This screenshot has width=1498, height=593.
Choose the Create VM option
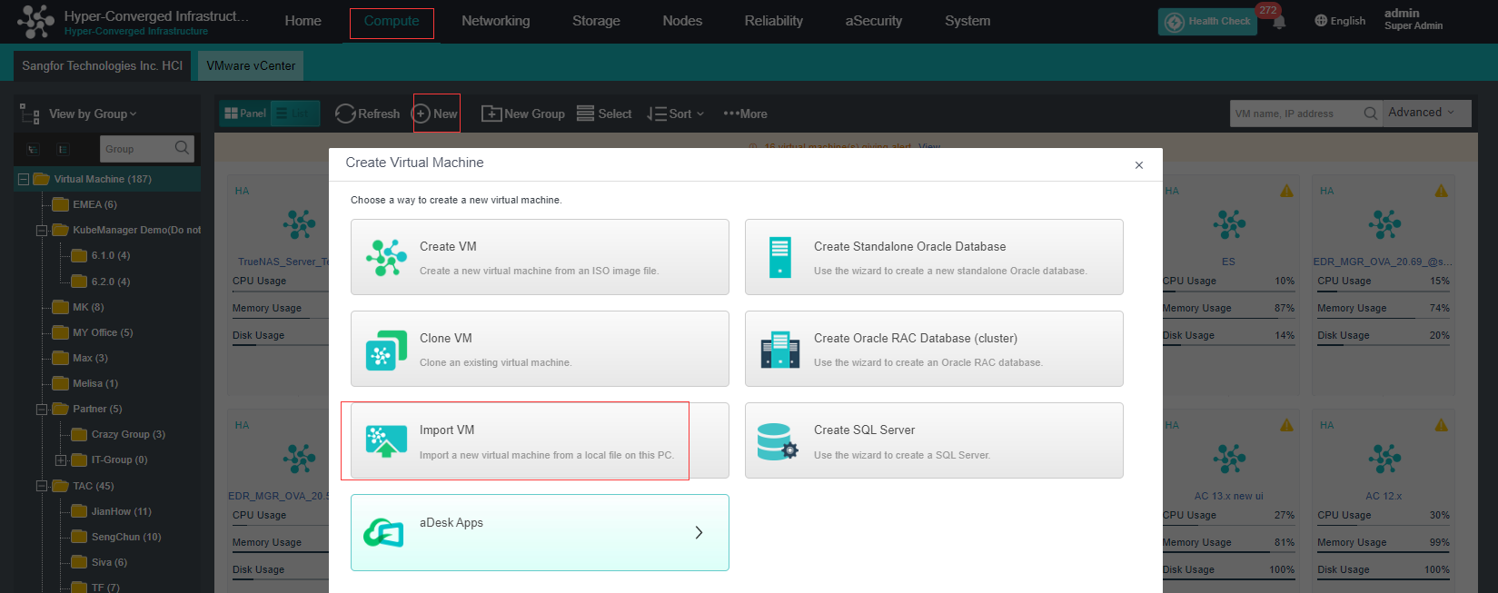point(540,257)
